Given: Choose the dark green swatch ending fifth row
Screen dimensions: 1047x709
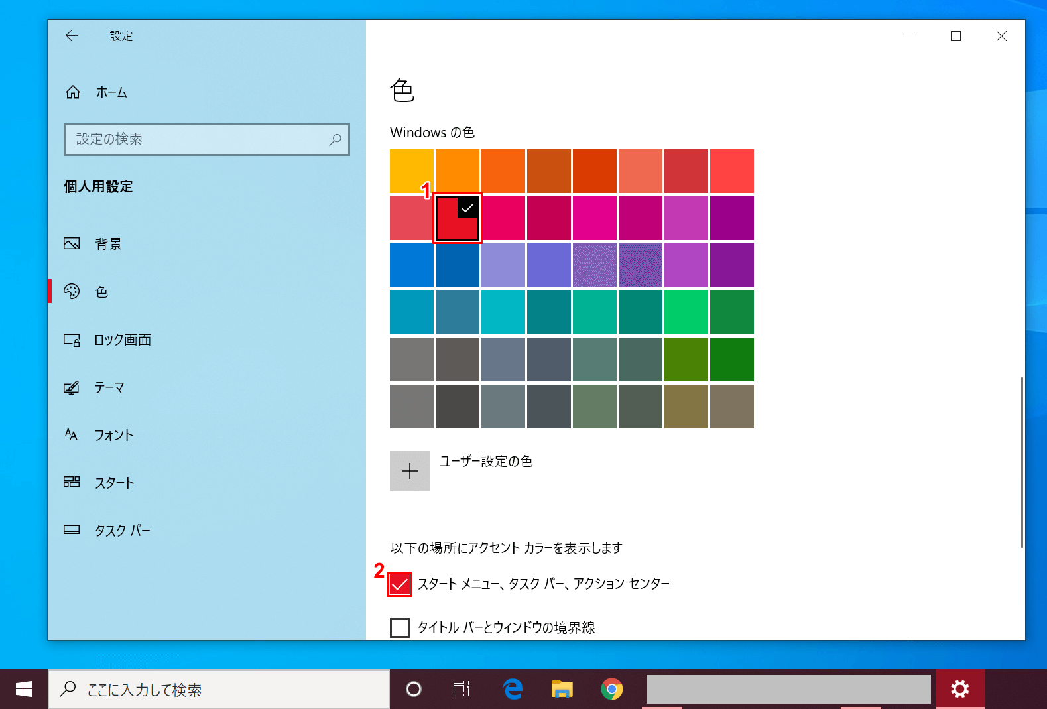Looking at the screenshot, I should click(x=732, y=359).
